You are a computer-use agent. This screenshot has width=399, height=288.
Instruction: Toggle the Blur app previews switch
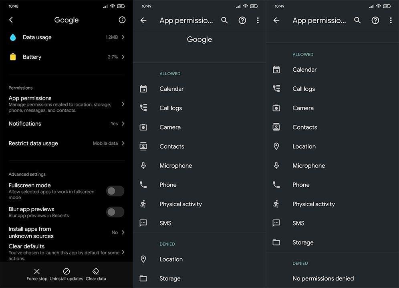115,212
